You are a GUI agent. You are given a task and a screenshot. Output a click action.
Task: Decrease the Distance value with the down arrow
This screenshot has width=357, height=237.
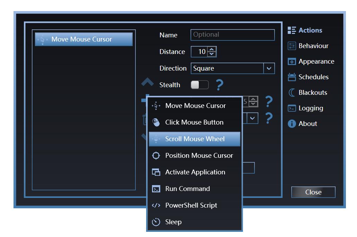point(212,54)
